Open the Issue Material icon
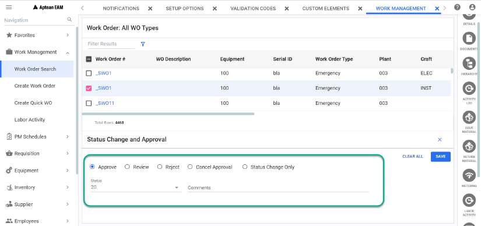481x226 pixels. tap(469, 118)
